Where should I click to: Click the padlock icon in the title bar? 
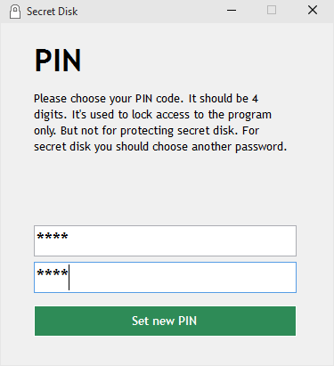tap(15, 12)
